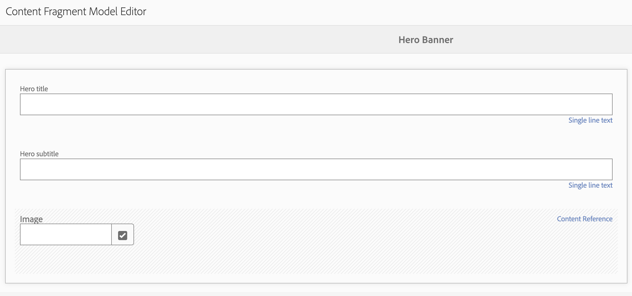Open Single line text link under Hero subtitle
This screenshot has height=296, width=632.
coord(590,185)
